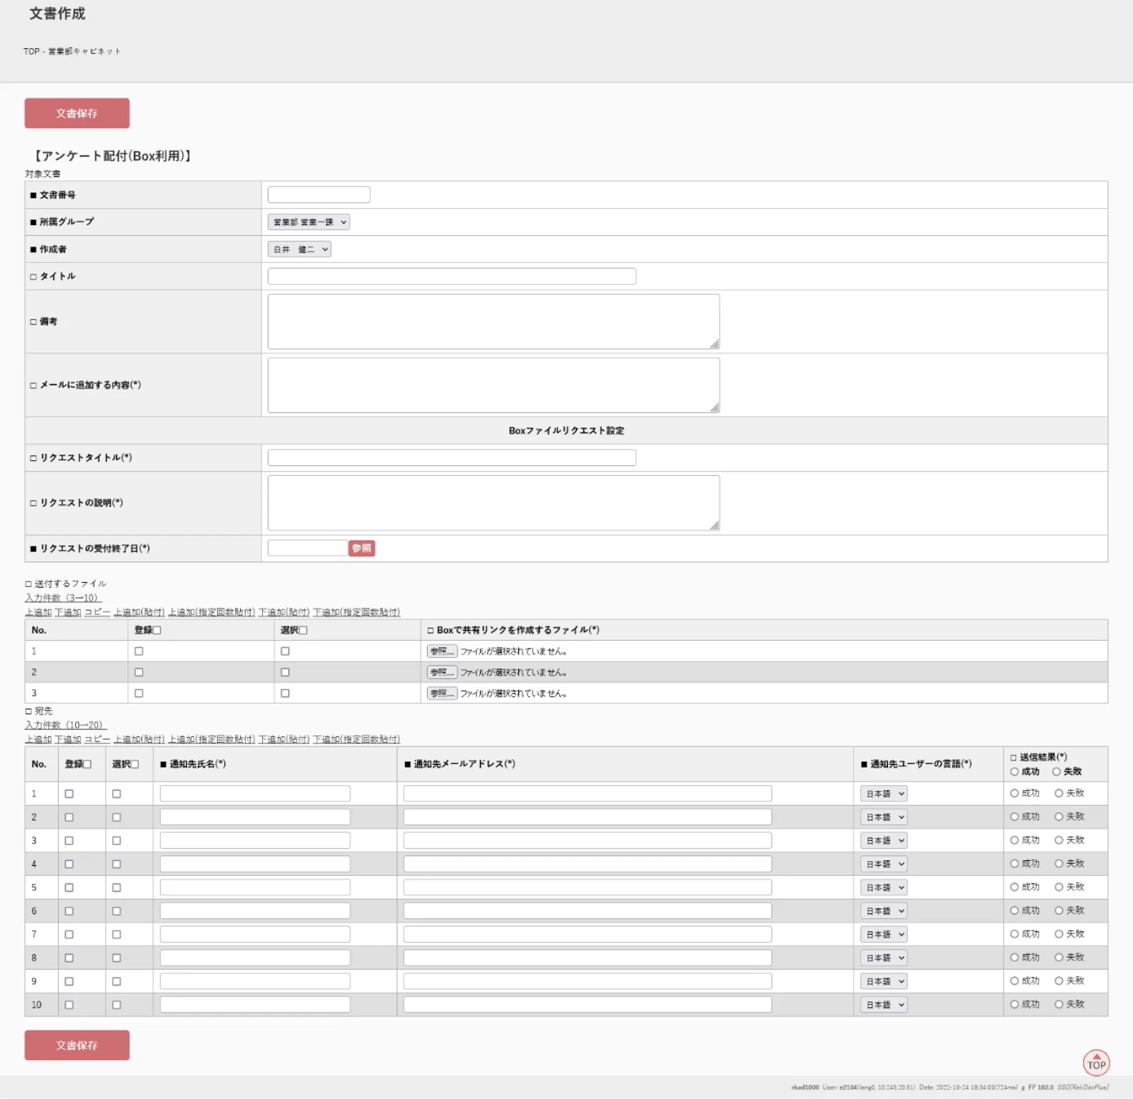
Task: Select 失敗 radio in recipient row 2
Action: coord(1059,816)
